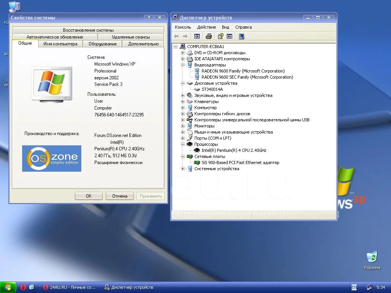This screenshot has width=391, height=293.
Task: Click the sound devices speaker icon
Action: point(190,95)
